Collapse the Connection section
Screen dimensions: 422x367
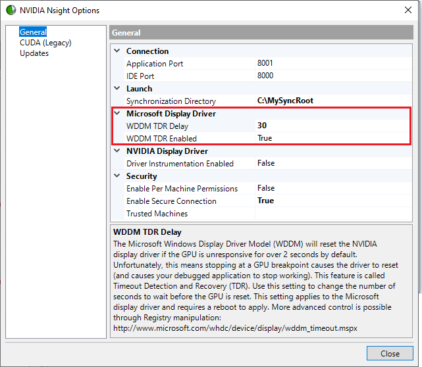117,51
